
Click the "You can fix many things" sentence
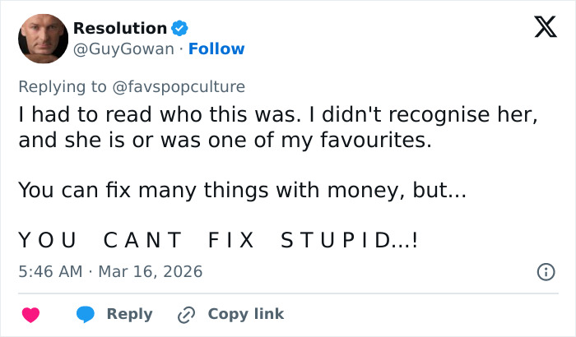[x=242, y=191]
